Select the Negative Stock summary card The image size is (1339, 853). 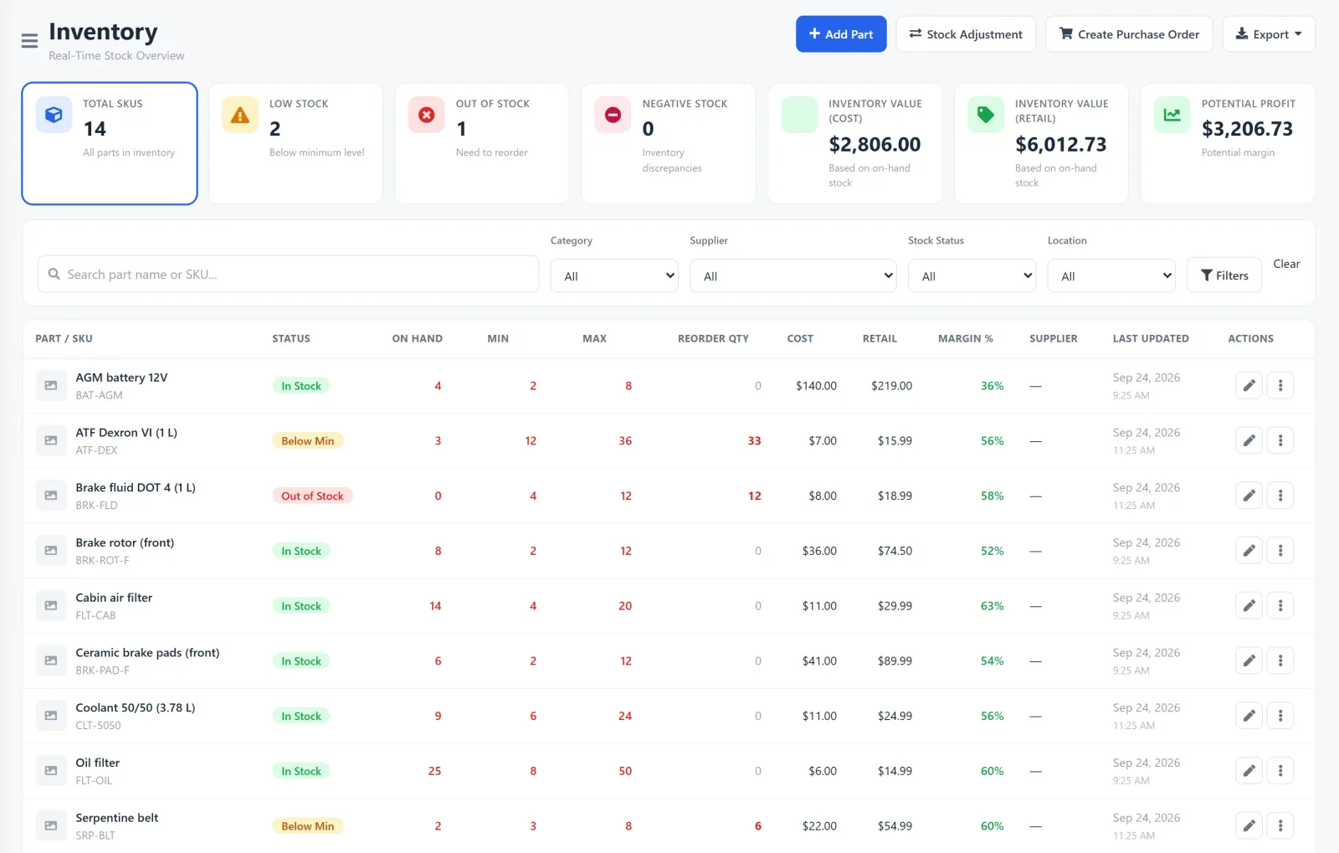(x=669, y=143)
